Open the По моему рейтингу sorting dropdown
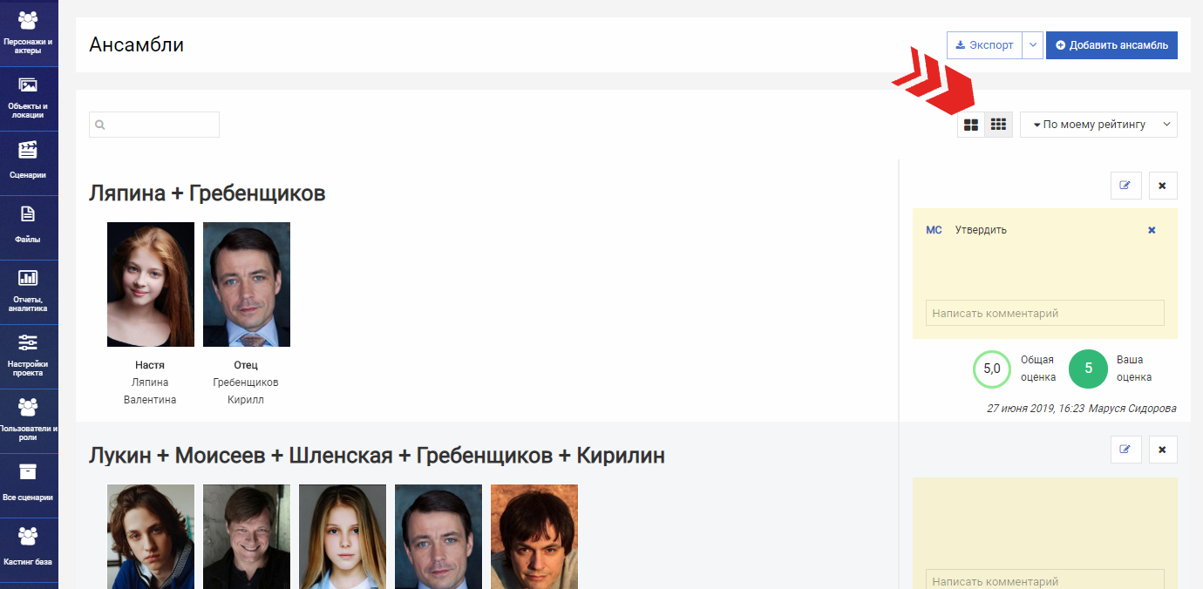 [1098, 125]
